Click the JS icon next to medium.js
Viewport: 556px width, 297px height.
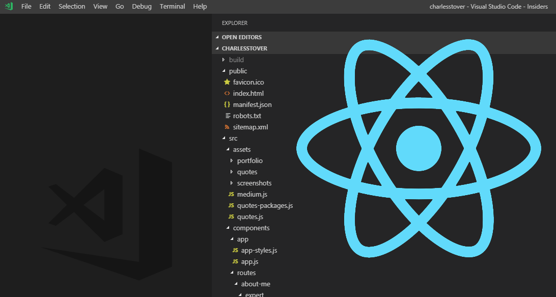tap(231, 194)
